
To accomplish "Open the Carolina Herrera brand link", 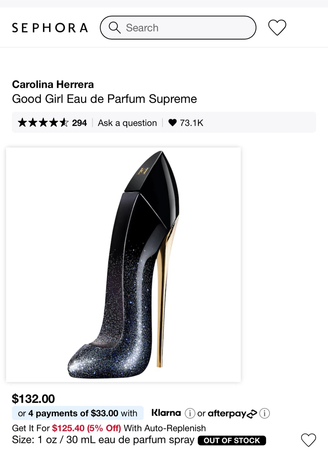I will (x=53, y=84).
